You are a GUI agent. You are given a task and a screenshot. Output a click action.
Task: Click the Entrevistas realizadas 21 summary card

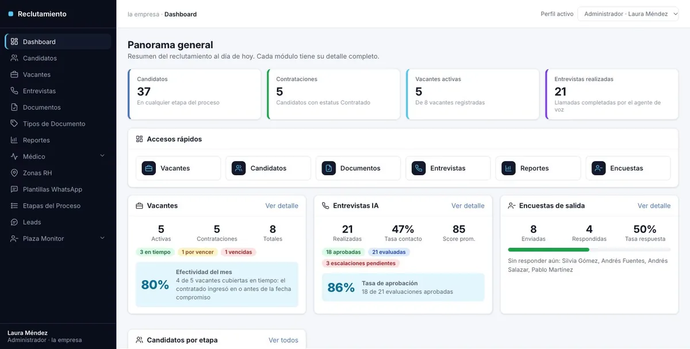point(612,94)
